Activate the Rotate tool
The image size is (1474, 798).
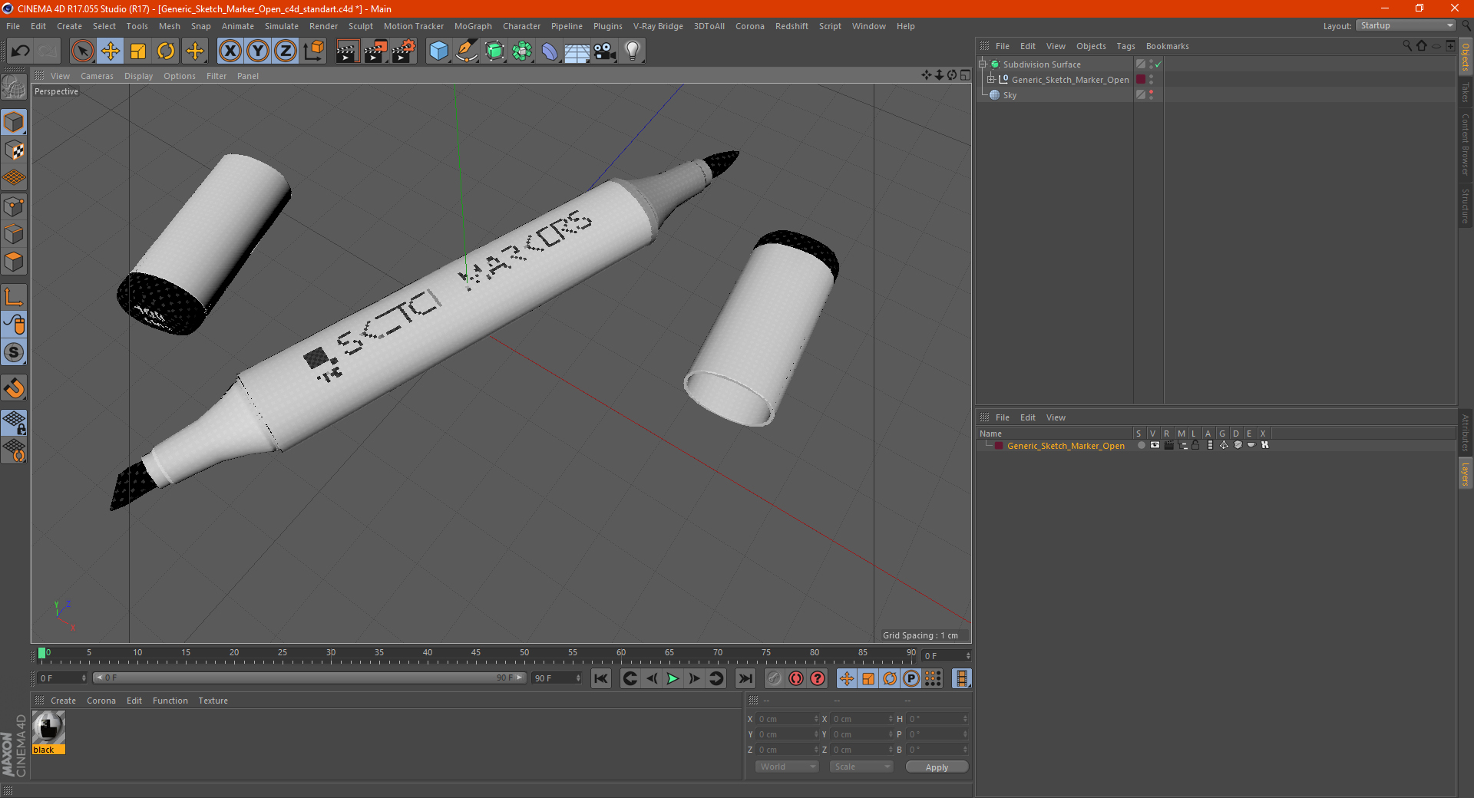166,51
